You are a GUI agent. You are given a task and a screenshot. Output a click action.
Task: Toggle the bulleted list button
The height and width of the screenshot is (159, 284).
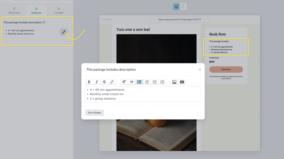(140, 82)
